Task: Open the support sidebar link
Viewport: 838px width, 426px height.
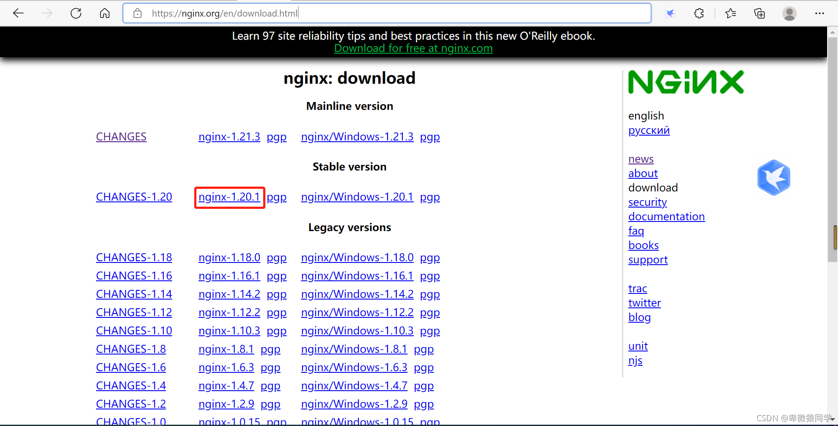Action: tap(648, 260)
